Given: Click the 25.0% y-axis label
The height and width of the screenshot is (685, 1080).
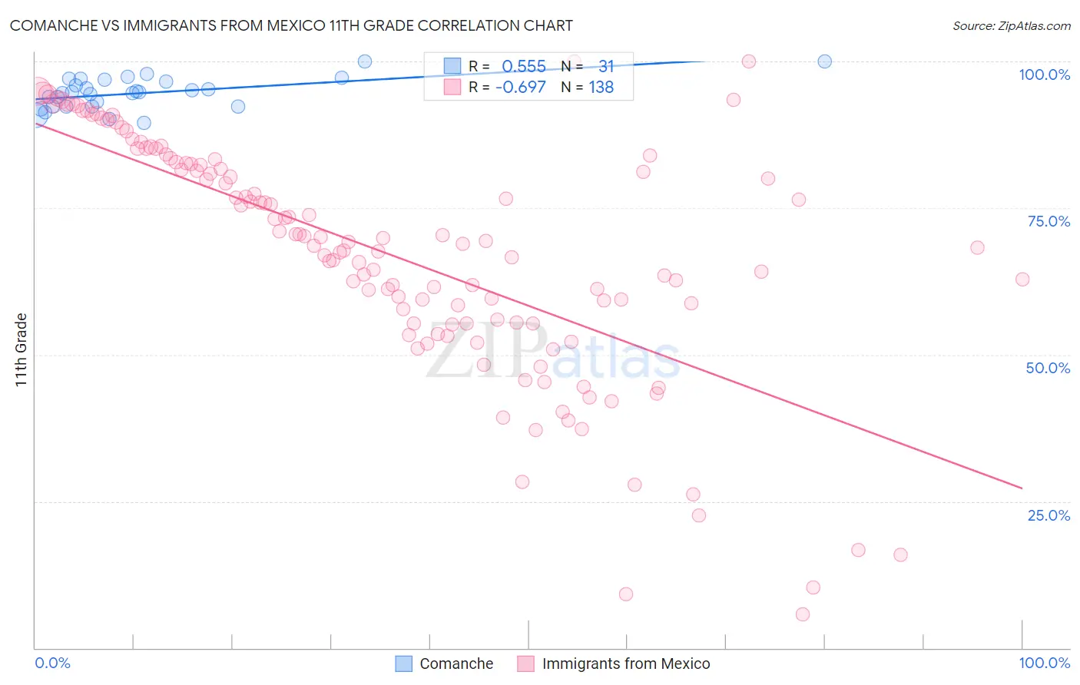Looking at the screenshot, I should click(x=1049, y=515).
